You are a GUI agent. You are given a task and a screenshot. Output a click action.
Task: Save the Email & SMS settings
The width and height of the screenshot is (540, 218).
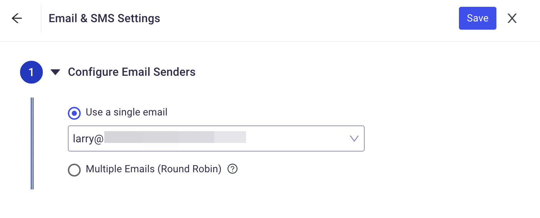coord(477,18)
